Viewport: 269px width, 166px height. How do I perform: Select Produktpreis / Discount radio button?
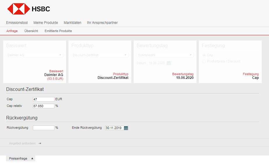coord(204,61)
